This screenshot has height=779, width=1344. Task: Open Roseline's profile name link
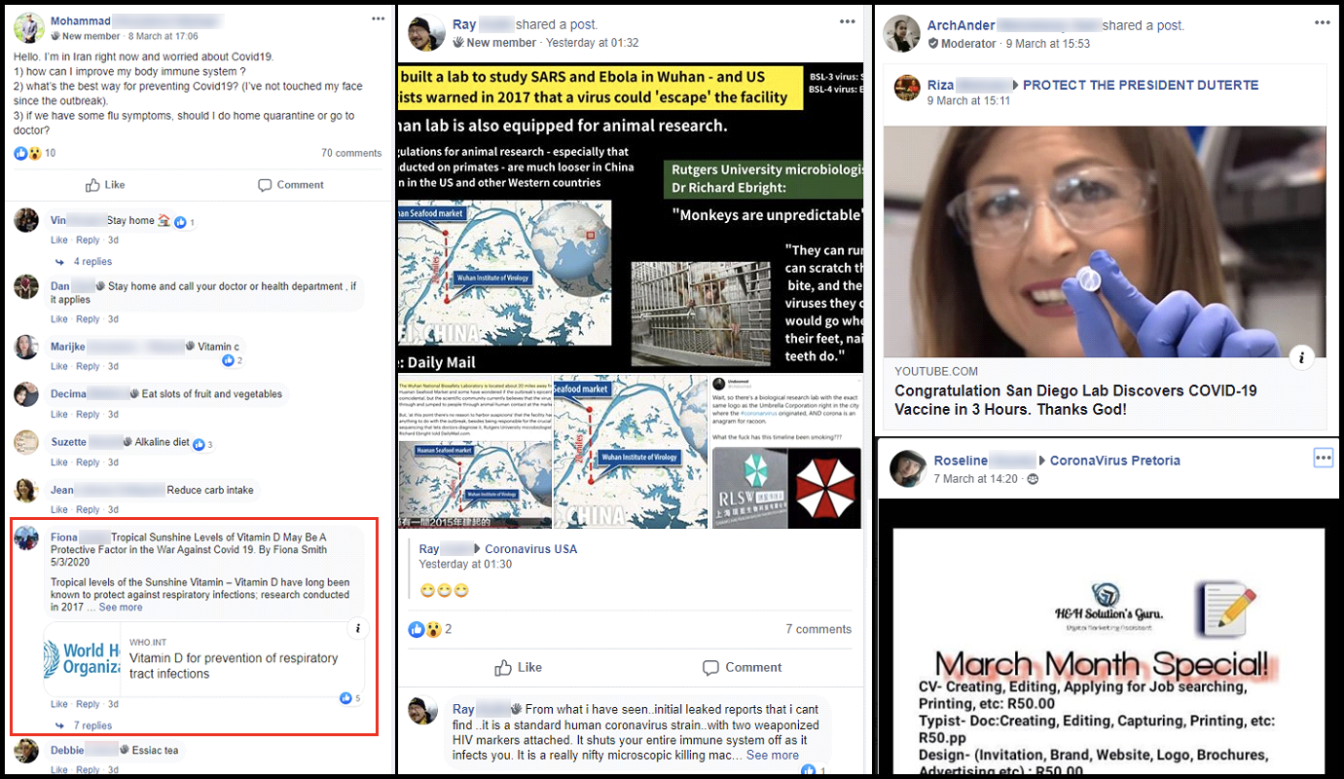(x=985, y=461)
